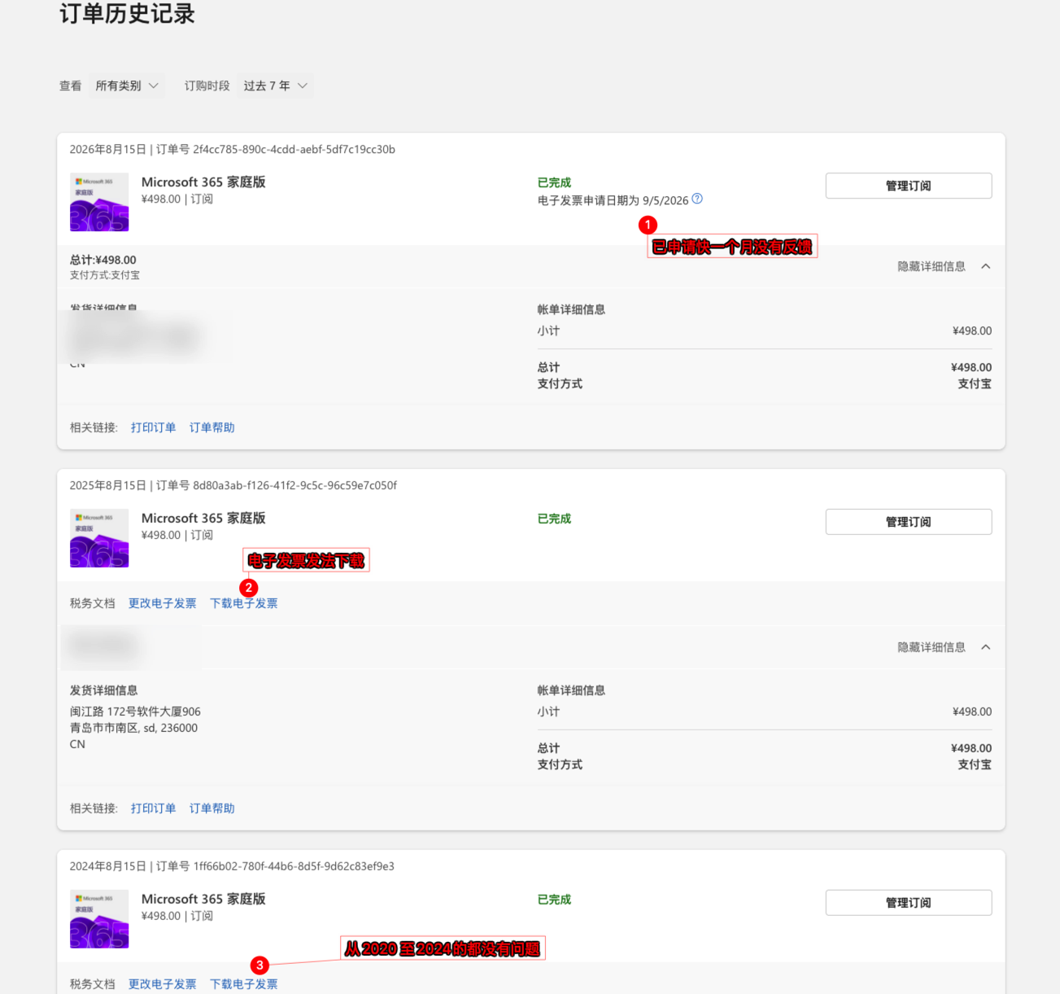Click the 订单历史记录 page heading
Screen dimensions: 1060x994
pos(128,14)
